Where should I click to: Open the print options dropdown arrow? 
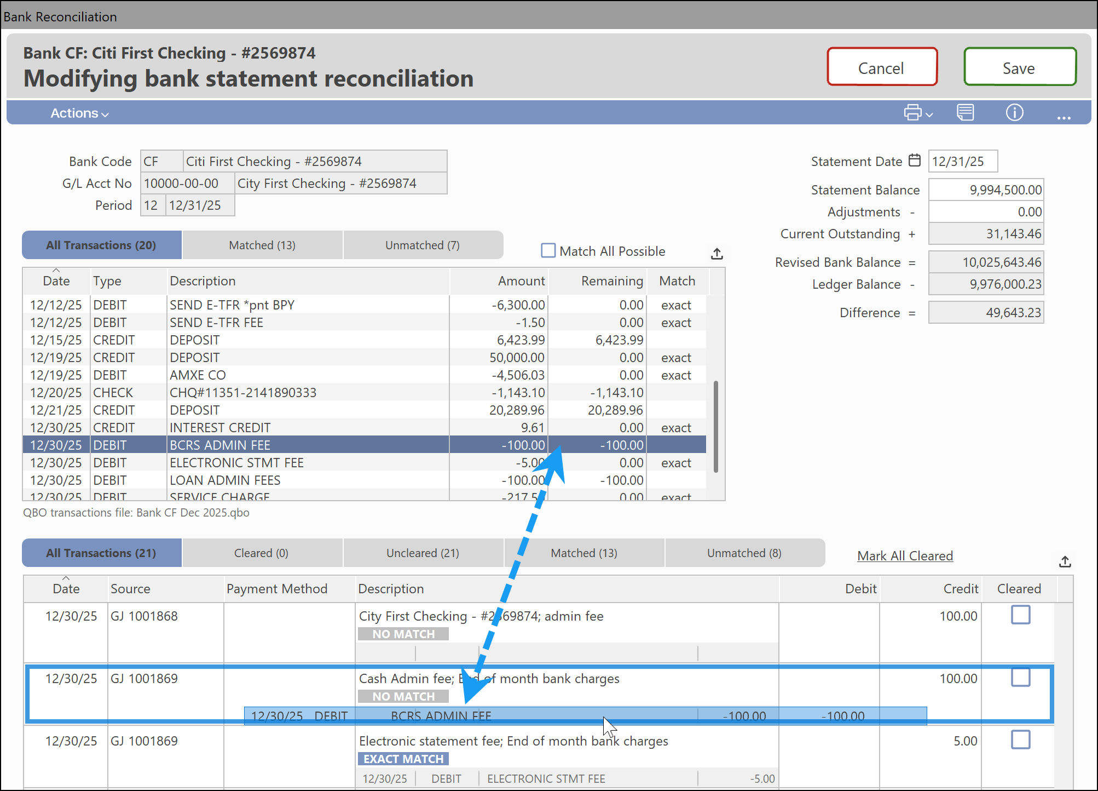tap(929, 114)
